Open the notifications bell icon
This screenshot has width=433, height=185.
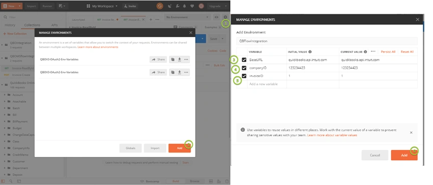point(184,6)
